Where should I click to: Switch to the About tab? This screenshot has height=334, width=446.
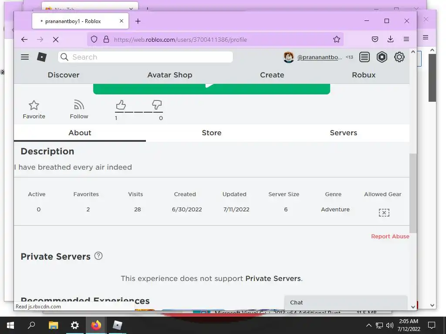[80, 133]
